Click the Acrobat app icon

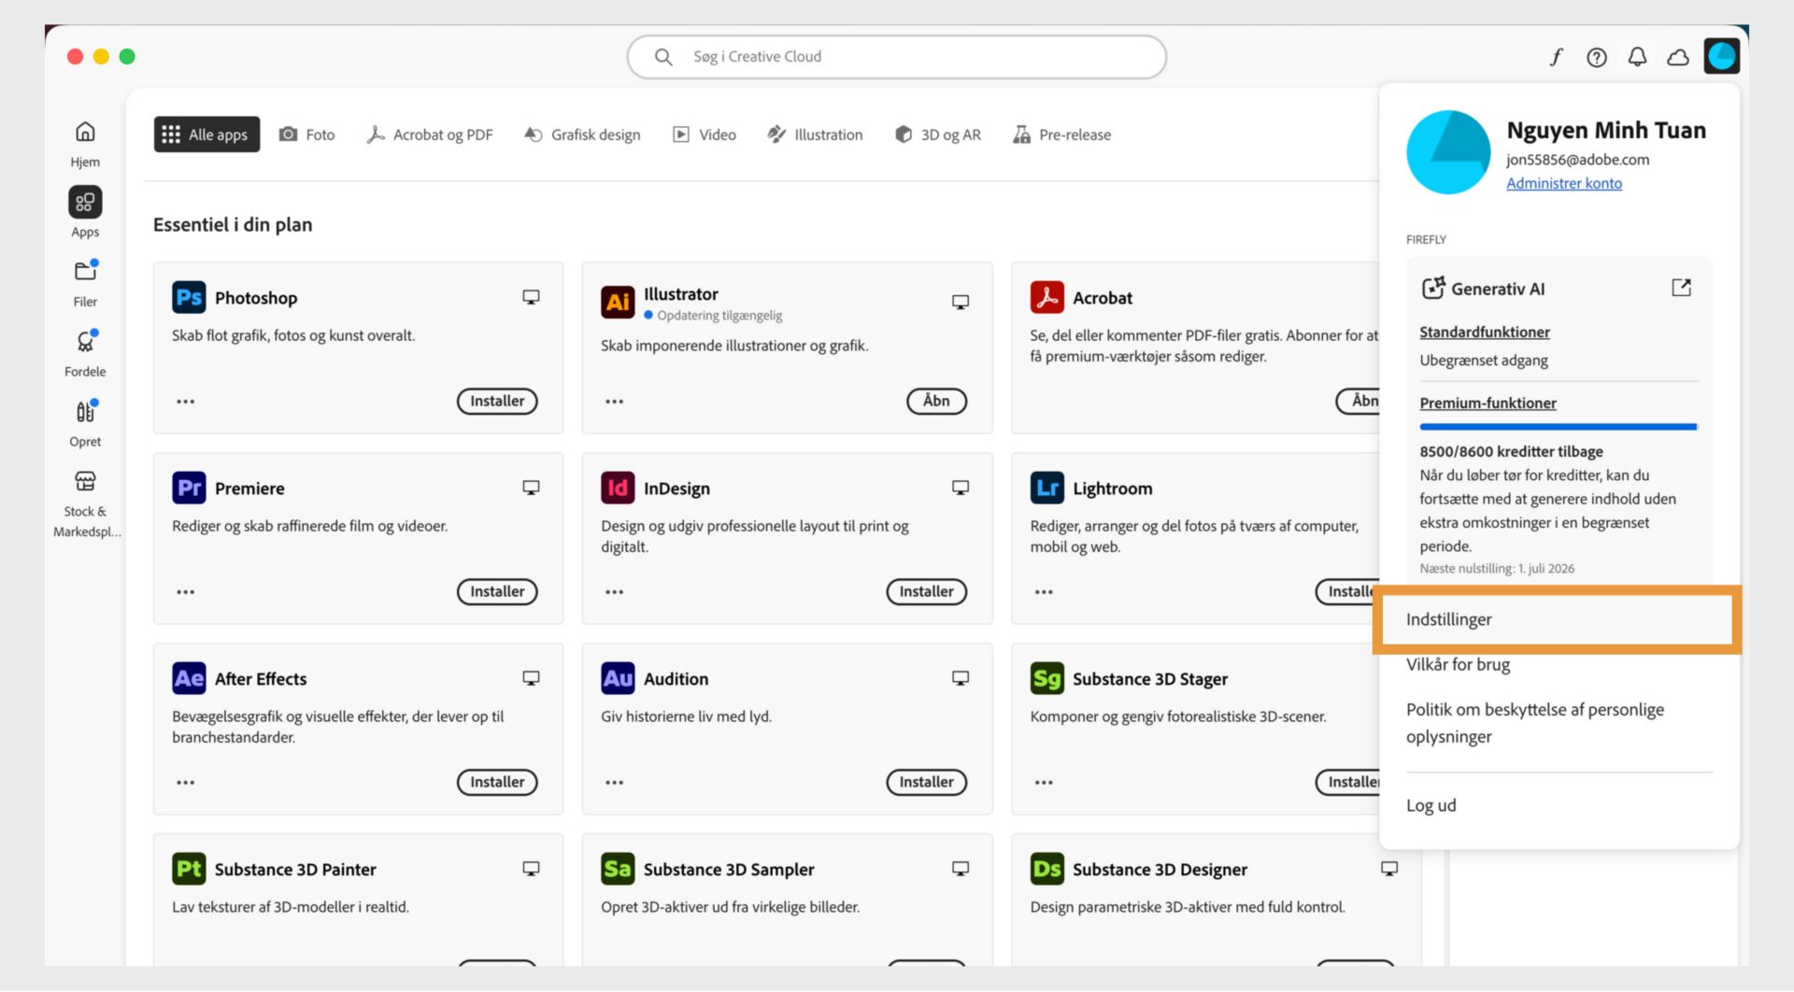click(1046, 297)
